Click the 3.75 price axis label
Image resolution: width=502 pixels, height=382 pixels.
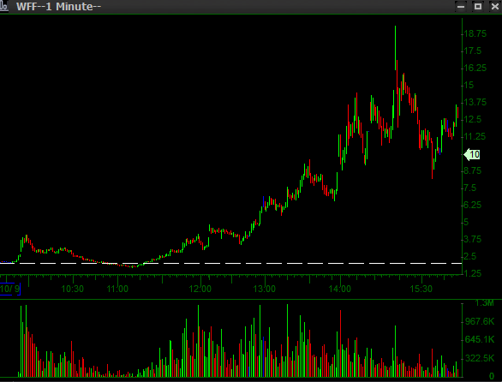pyautogui.click(x=473, y=239)
